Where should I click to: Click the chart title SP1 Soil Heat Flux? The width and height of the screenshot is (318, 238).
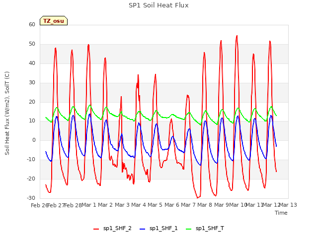(159, 5)
